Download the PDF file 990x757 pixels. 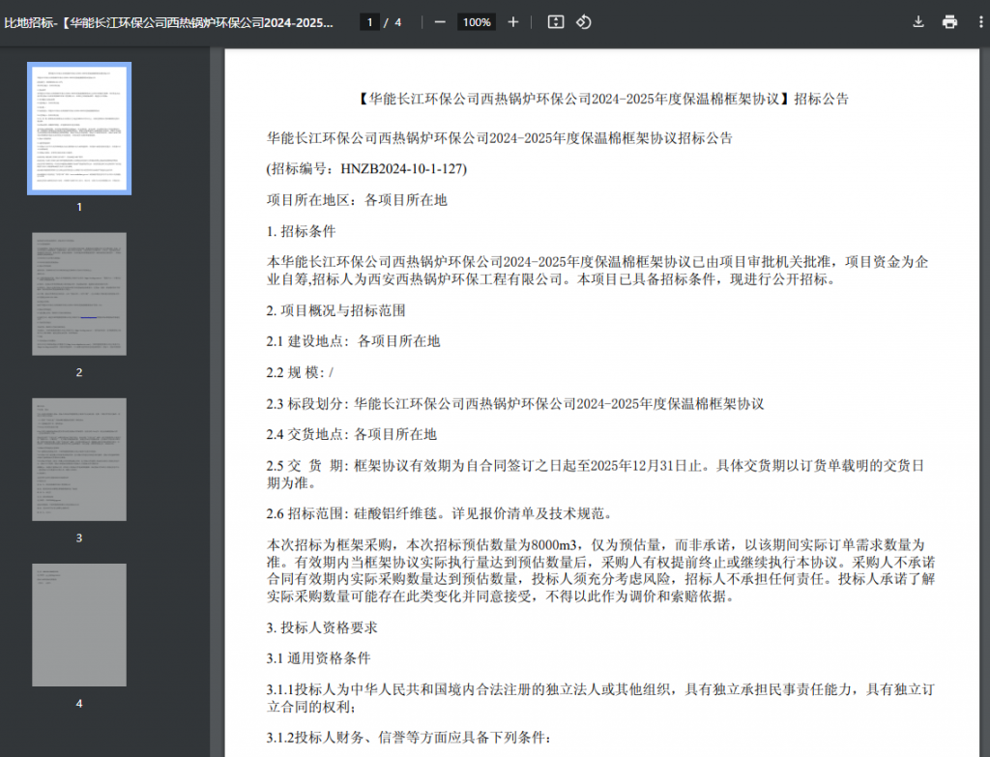click(918, 22)
